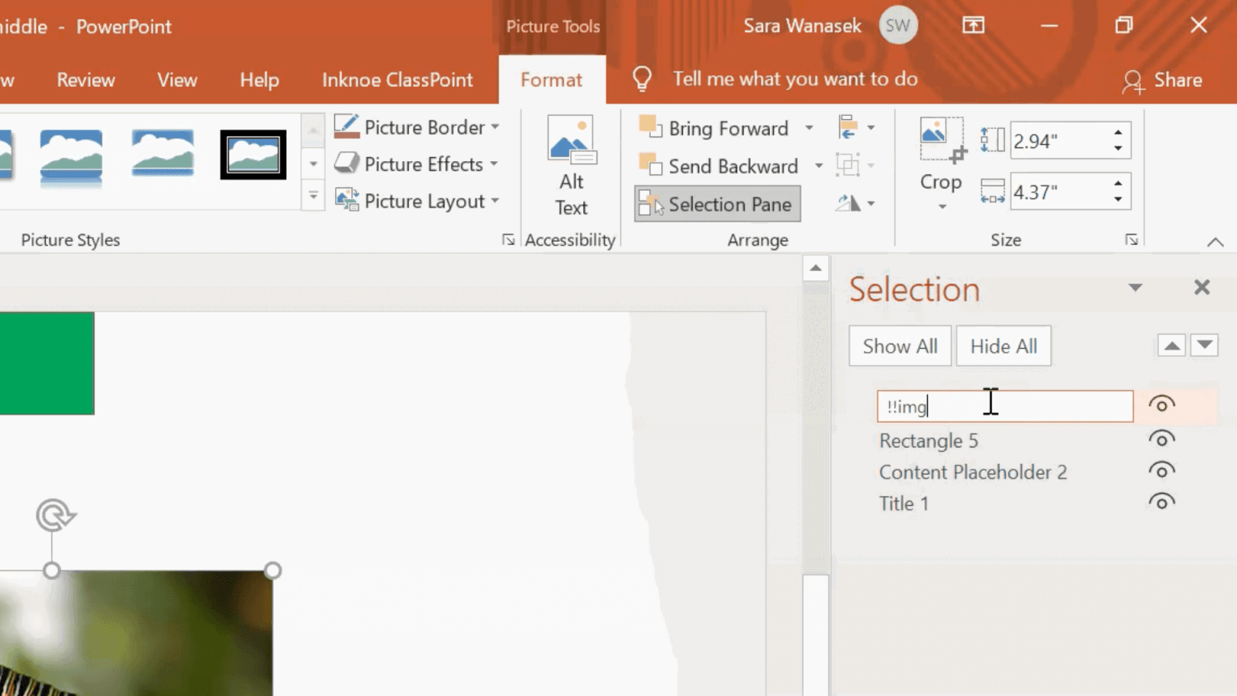The image size is (1237, 696).
Task: Hide Content Placeholder 2 in Selection pane
Action: tap(1161, 470)
